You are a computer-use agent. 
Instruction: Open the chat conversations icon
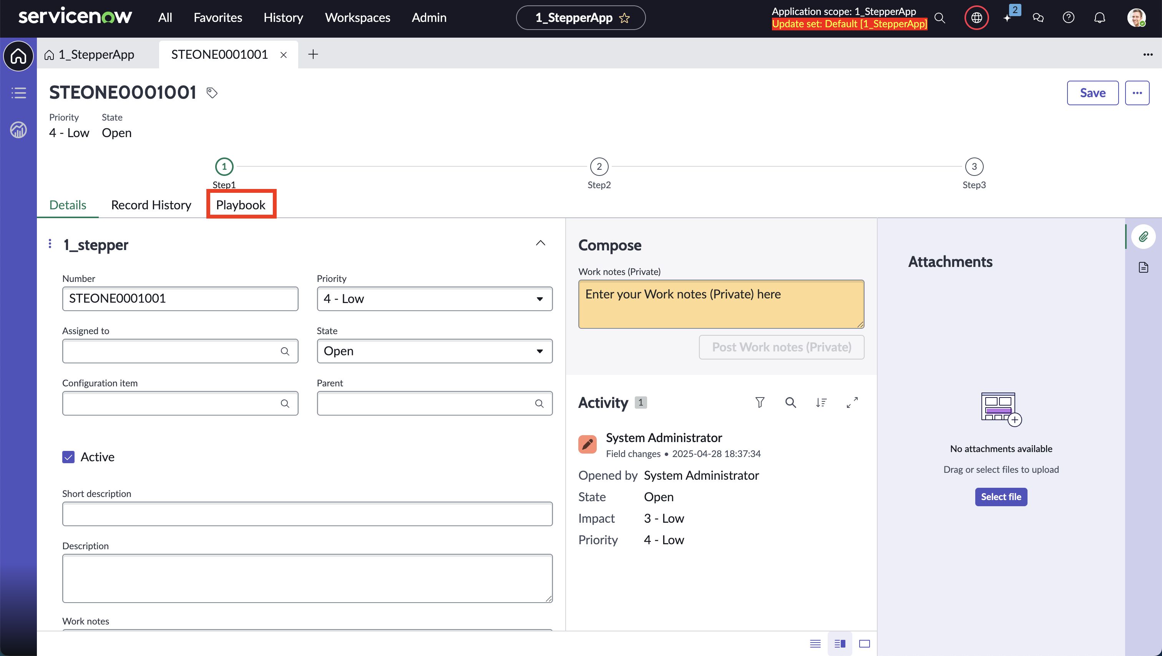coord(1038,18)
